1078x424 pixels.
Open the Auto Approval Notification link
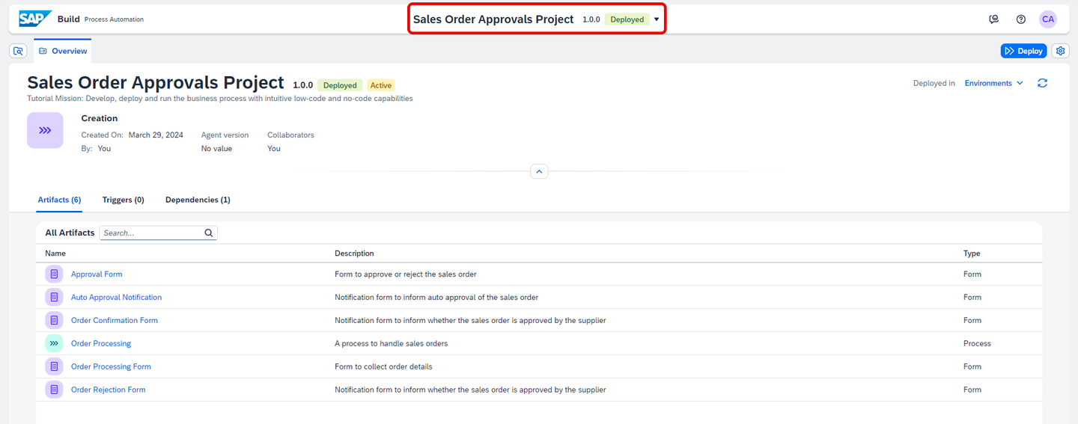point(116,298)
